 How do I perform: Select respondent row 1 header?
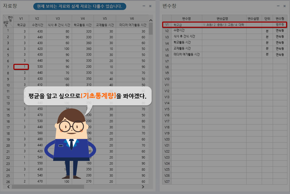click(8, 31)
